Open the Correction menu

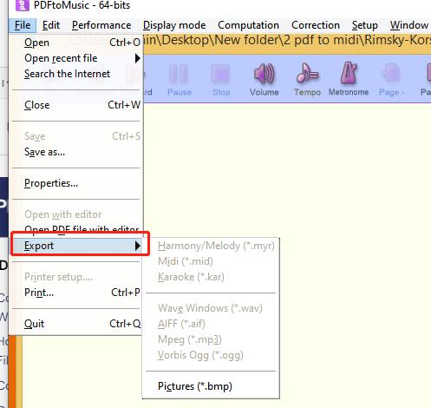pos(316,25)
